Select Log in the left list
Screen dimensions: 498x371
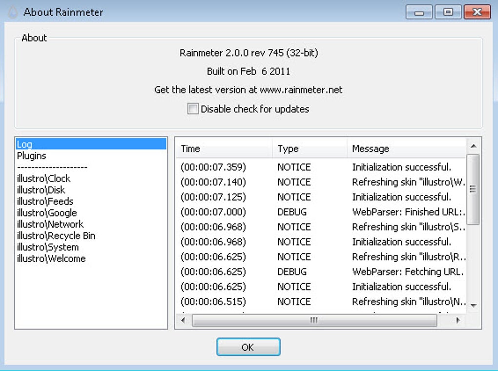(x=91, y=144)
